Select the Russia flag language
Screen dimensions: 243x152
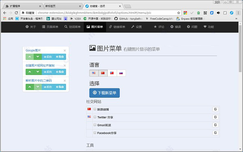(x=121, y=73)
